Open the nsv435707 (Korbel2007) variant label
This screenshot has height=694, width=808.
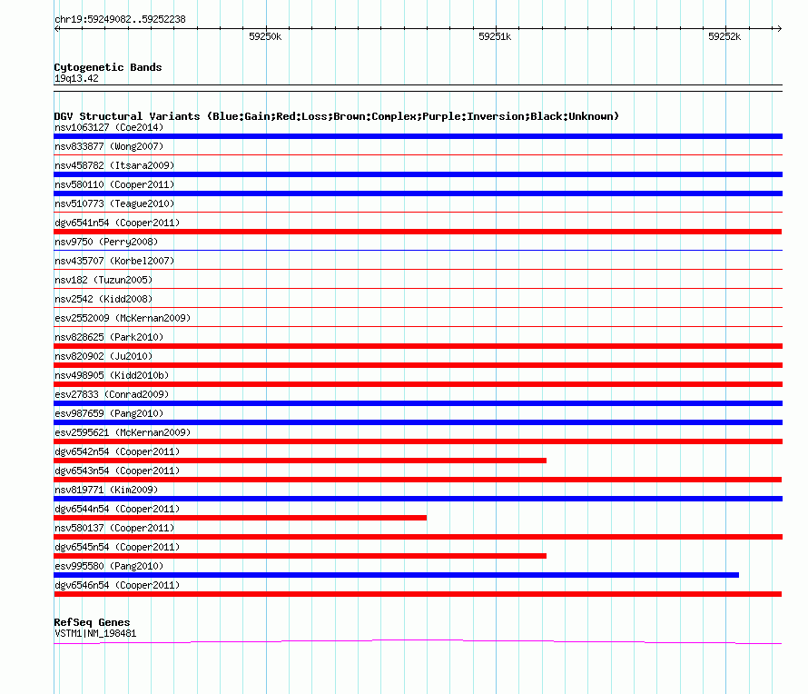pos(114,261)
